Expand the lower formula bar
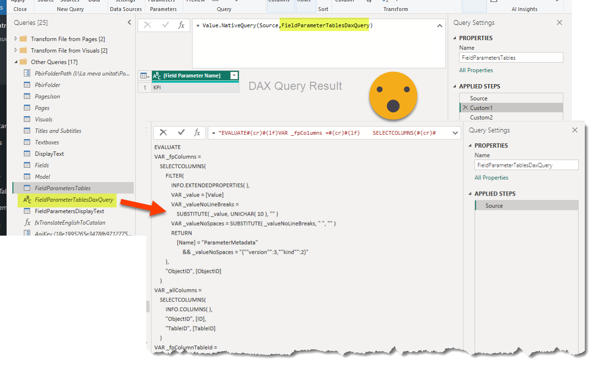The height and width of the screenshot is (368, 592). click(455, 133)
